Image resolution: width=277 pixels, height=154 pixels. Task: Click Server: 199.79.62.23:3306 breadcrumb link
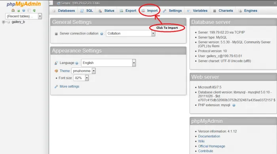point(80,3)
